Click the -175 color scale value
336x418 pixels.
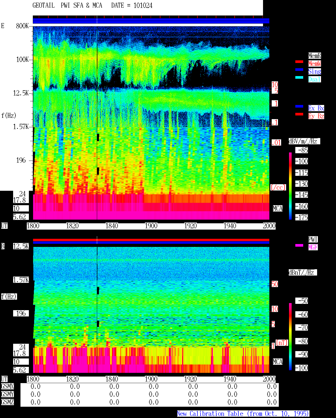302,217
